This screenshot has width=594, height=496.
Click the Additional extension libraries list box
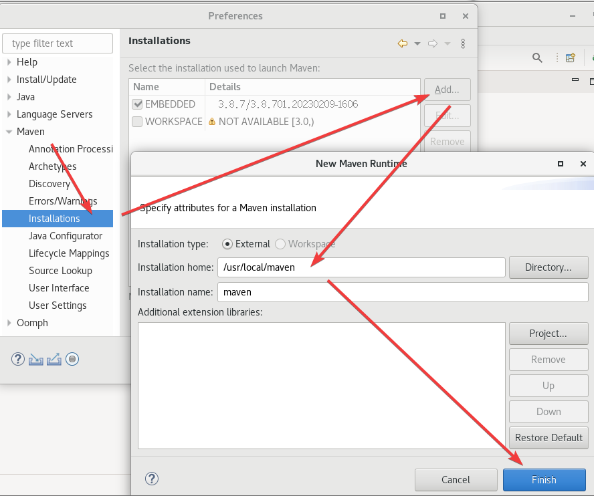point(322,386)
